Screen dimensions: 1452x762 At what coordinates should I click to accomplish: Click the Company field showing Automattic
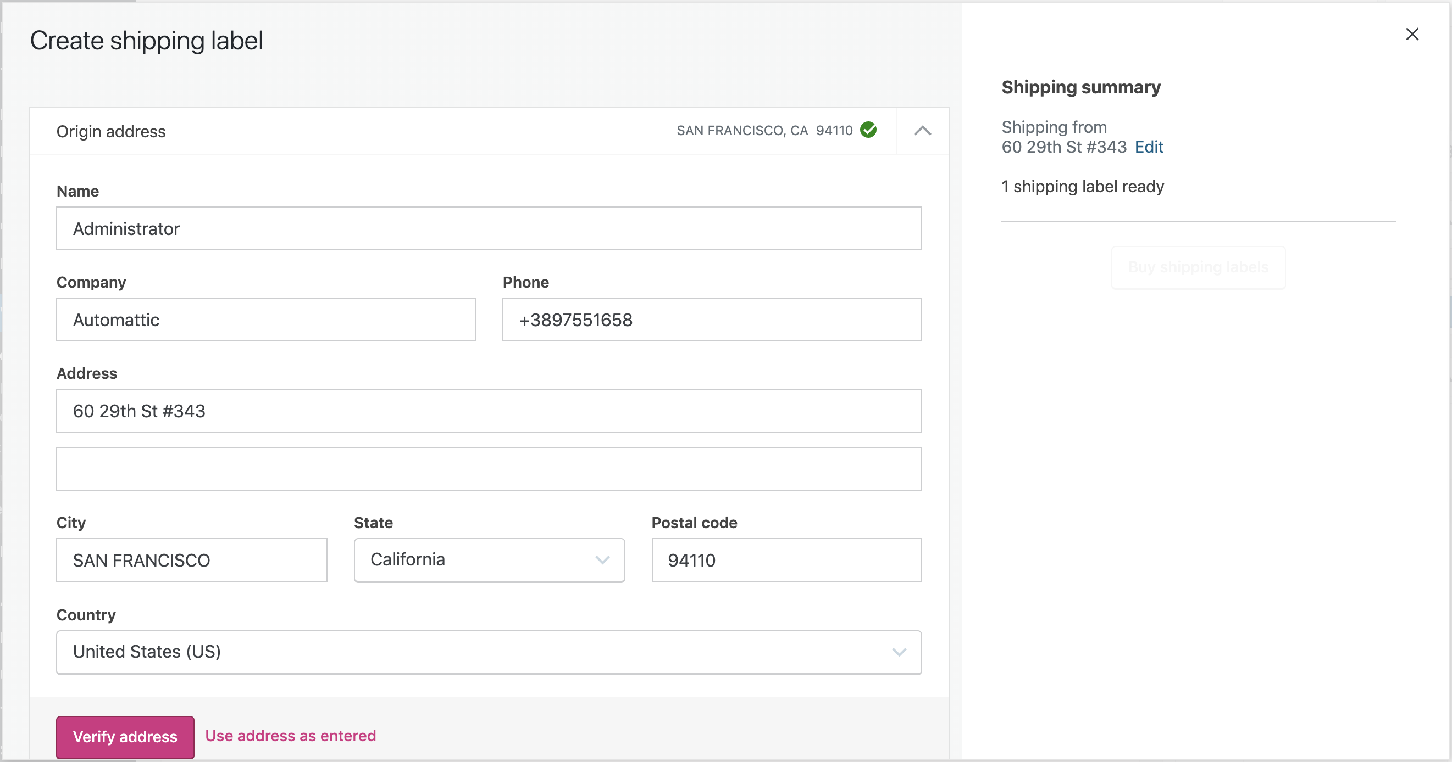click(x=265, y=320)
